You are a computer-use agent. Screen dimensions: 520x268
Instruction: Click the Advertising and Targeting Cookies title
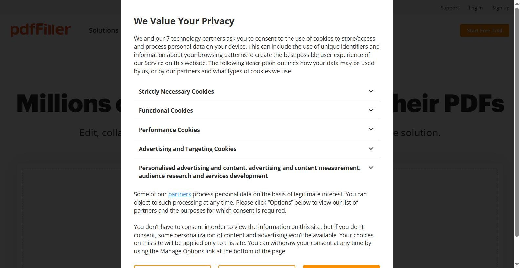(187, 149)
